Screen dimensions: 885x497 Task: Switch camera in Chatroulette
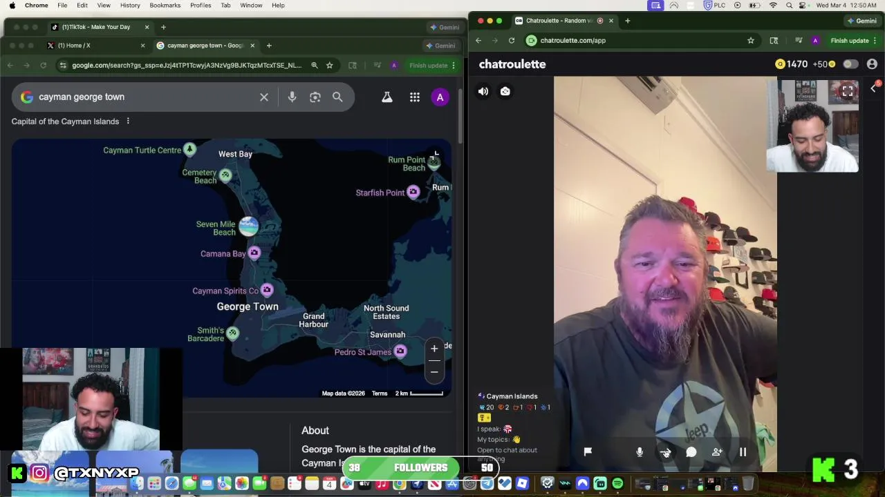[x=505, y=91]
